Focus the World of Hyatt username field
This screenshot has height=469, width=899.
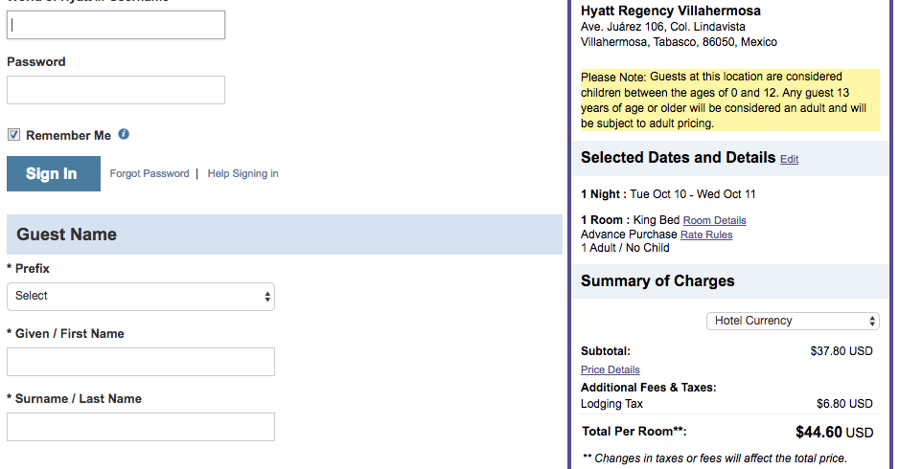pyautogui.click(x=116, y=25)
